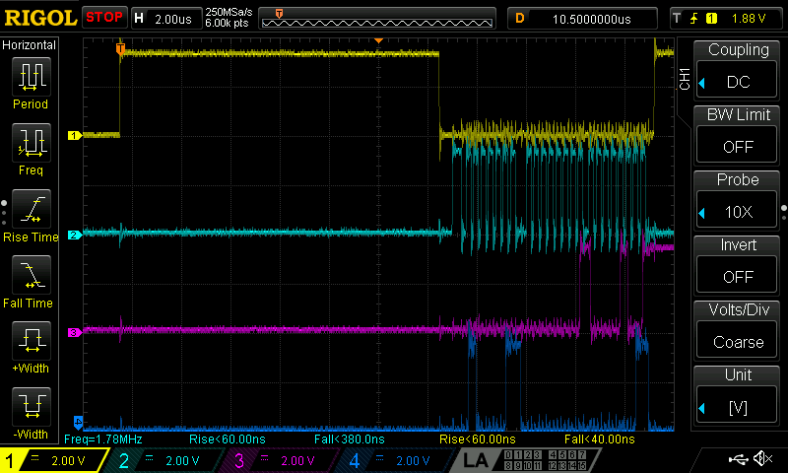The image size is (788, 473).
Task: Click the Rise<60.00ns channel 2 result
Action: 227,439
